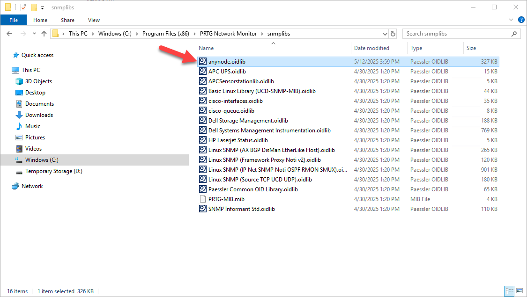Open the breadcrumb path dropdown arrow
Viewport: 527px width, 297px height.
(385, 33)
